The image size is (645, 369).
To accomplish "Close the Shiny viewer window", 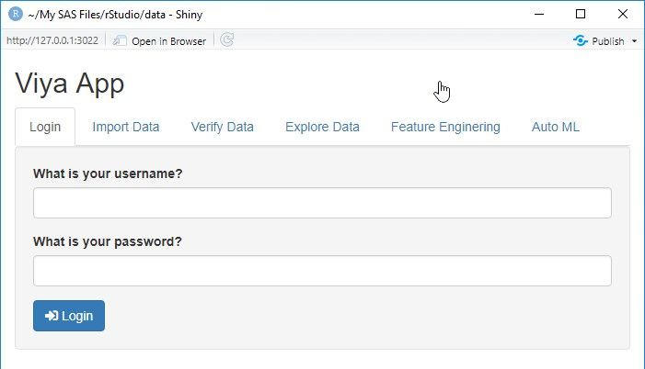I will coord(623,14).
